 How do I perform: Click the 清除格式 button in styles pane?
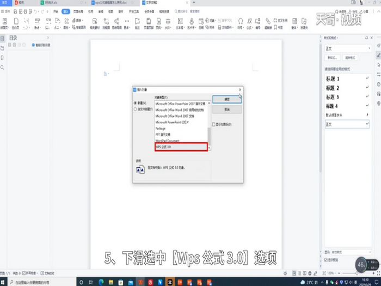tap(350, 58)
